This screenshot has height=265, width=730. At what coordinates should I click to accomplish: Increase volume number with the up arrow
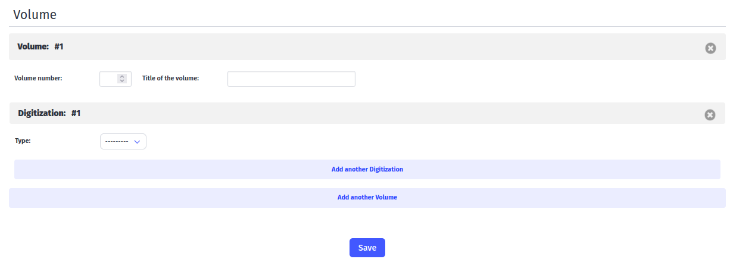(x=122, y=76)
